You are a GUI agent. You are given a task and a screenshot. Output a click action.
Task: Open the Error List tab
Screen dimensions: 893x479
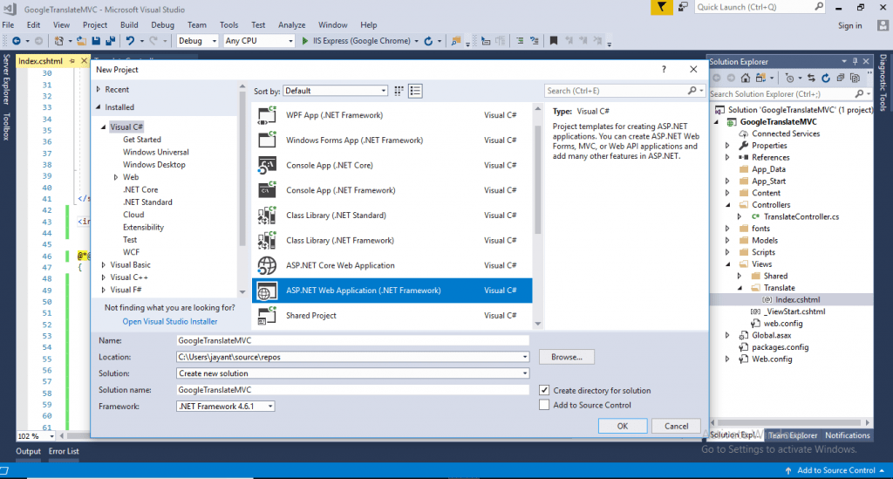click(64, 451)
